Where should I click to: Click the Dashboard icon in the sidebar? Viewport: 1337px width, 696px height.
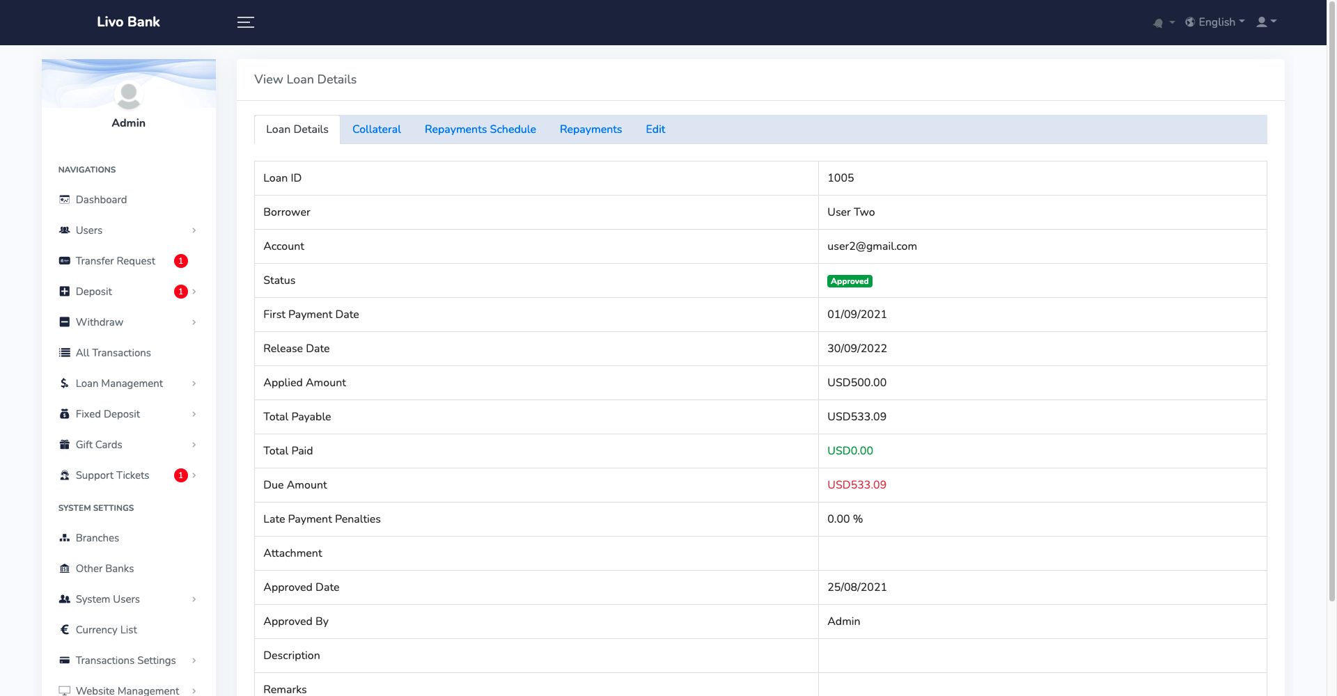coord(65,200)
